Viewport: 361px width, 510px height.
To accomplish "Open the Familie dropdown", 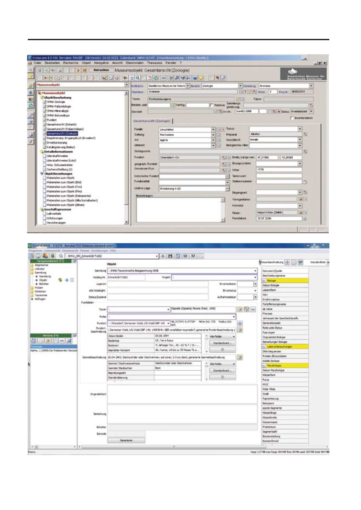I will click(x=213, y=129).
